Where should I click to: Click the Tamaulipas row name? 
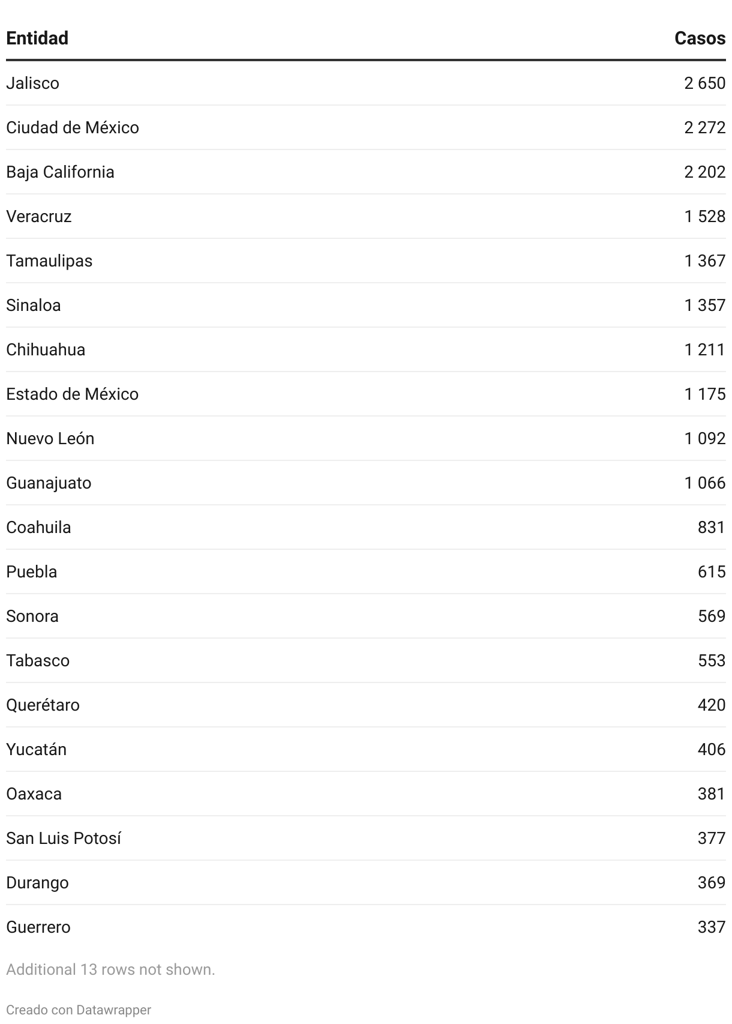pos(49,261)
